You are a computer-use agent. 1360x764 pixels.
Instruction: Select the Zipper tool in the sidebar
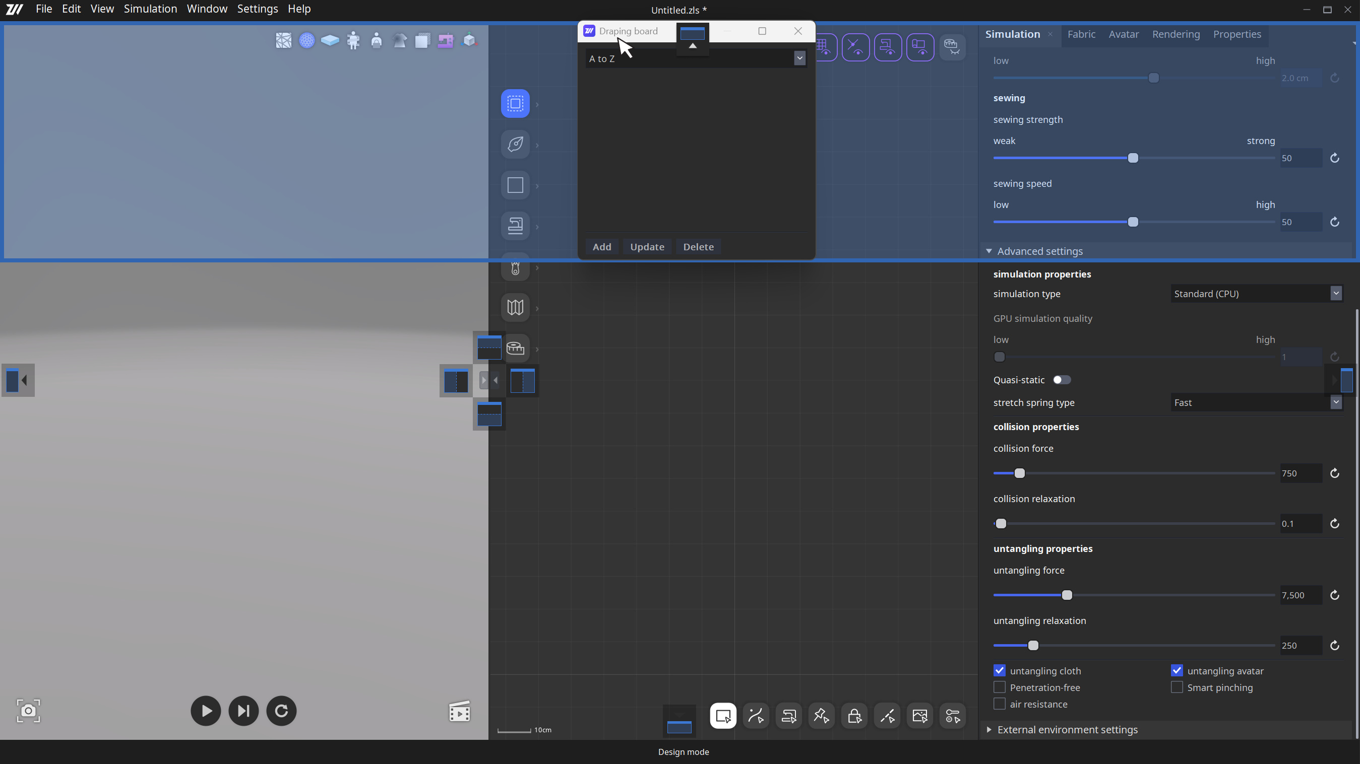click(515, 267)
